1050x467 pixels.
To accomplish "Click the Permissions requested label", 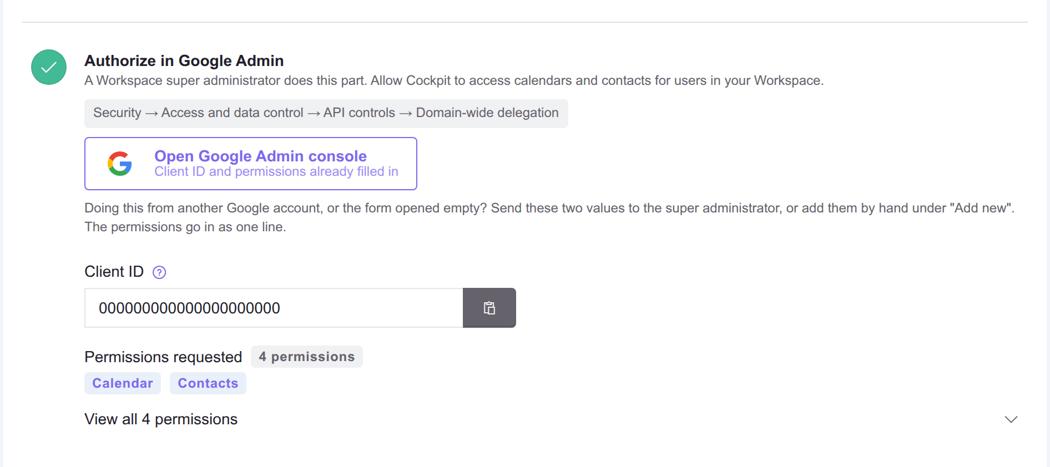I will pyautogui.click(x=163, y=357).
